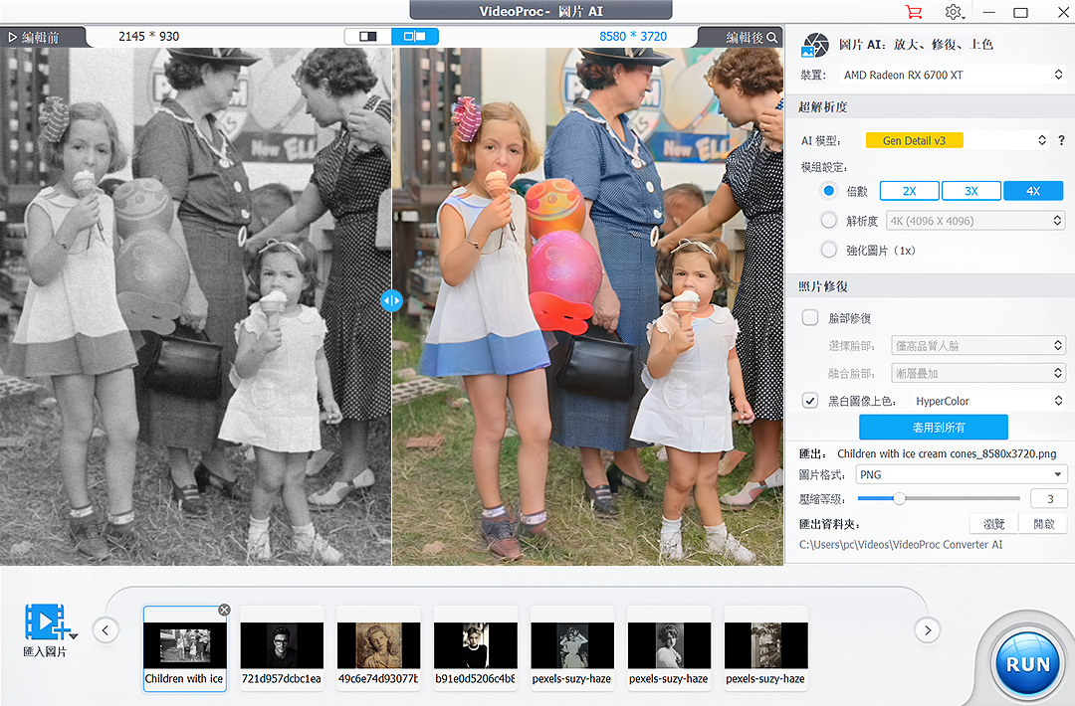Uncheck black-and-white colorize checkbox
Screen dimensions: 1075x706
[x=810, y=402]
